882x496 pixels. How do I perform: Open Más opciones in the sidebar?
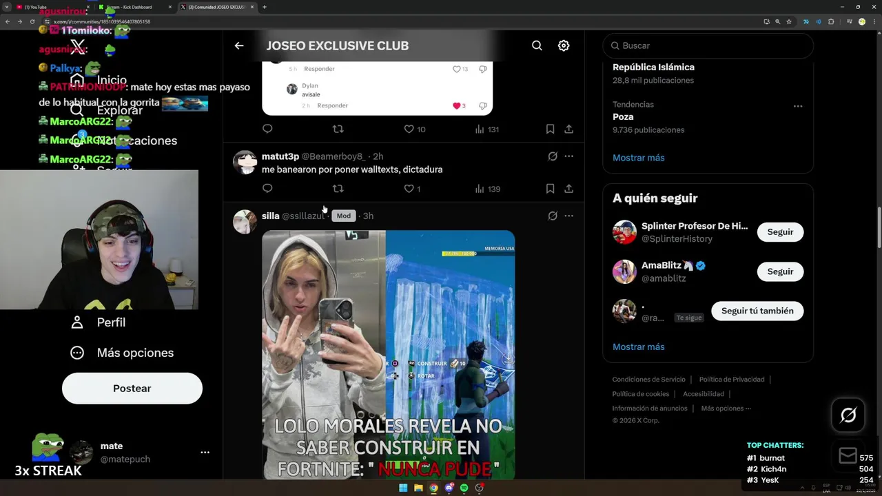point(122,353)
